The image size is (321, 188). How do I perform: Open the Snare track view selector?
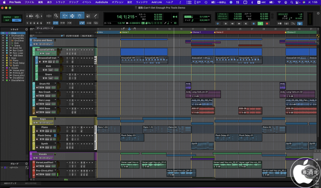[51, 78]
